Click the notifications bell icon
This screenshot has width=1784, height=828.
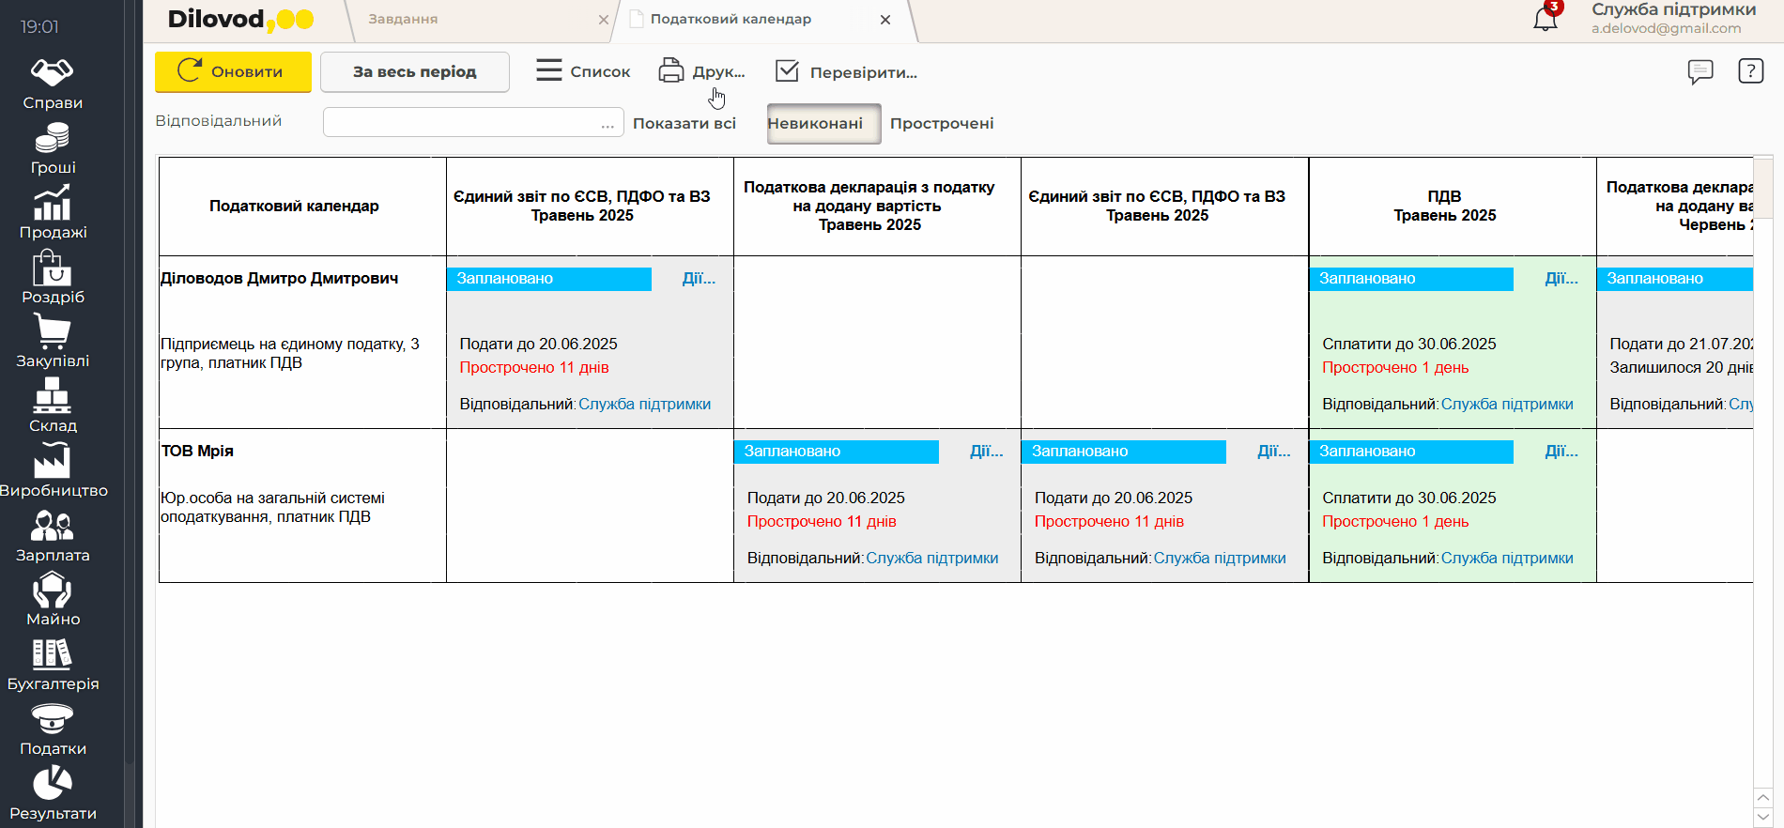click(1545, 19)
